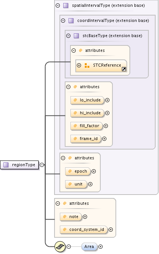Collapse the attributes group containing STCReference
Image resolution: width=159 pixels, height=254 pixels.
[x=73, y=51]
